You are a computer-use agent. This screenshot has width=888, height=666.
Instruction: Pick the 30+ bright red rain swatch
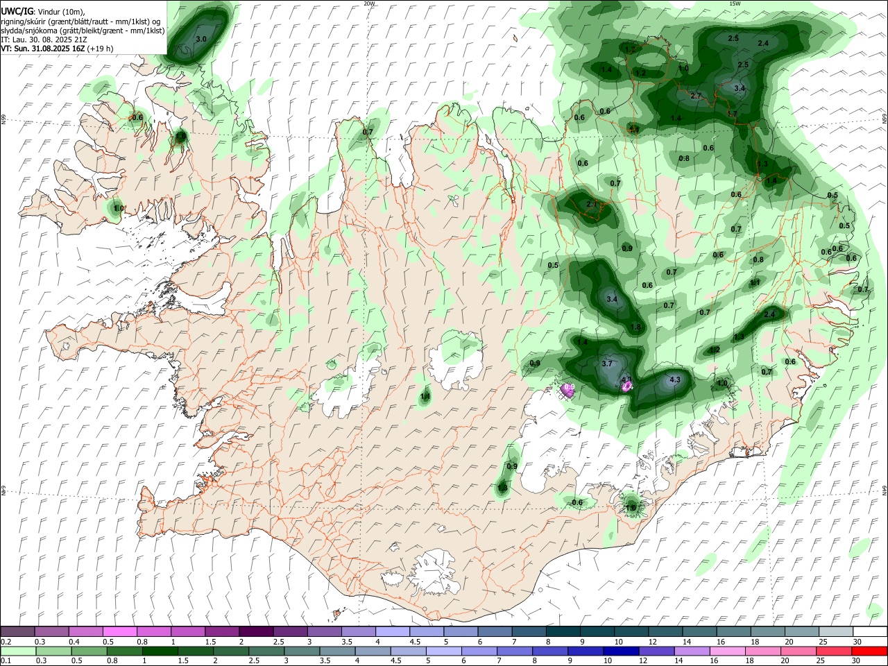870,651
